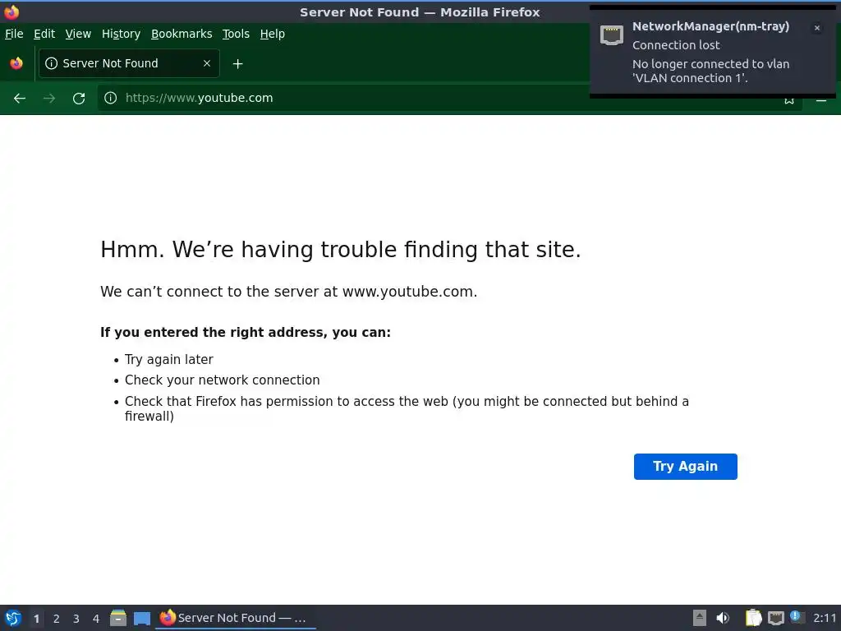Open a new tab with plus icon
The height and width of the screenshot is (631, 841).
(x=237, y=64)
